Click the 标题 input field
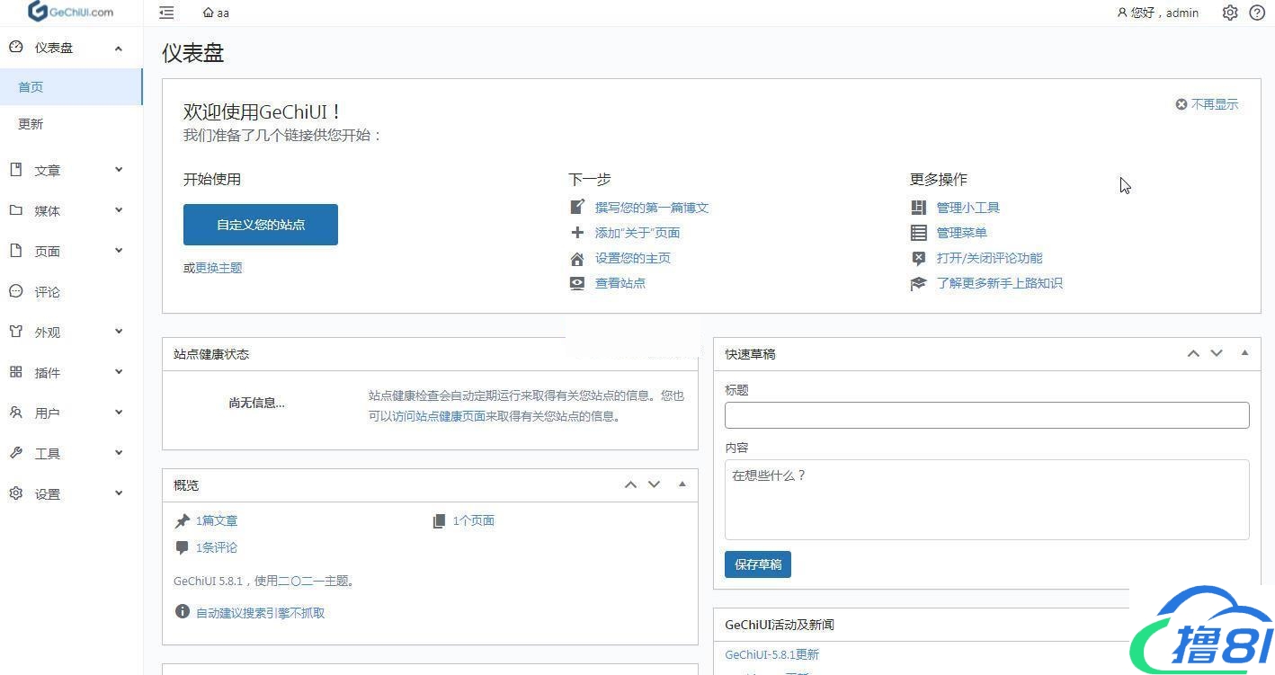This screenshot has height=675, width=1275. (x=986, y=415)
